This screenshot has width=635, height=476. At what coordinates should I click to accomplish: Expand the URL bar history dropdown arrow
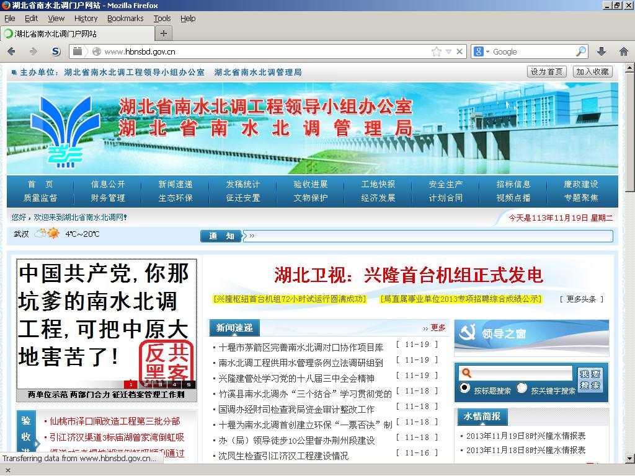(448, 51)
